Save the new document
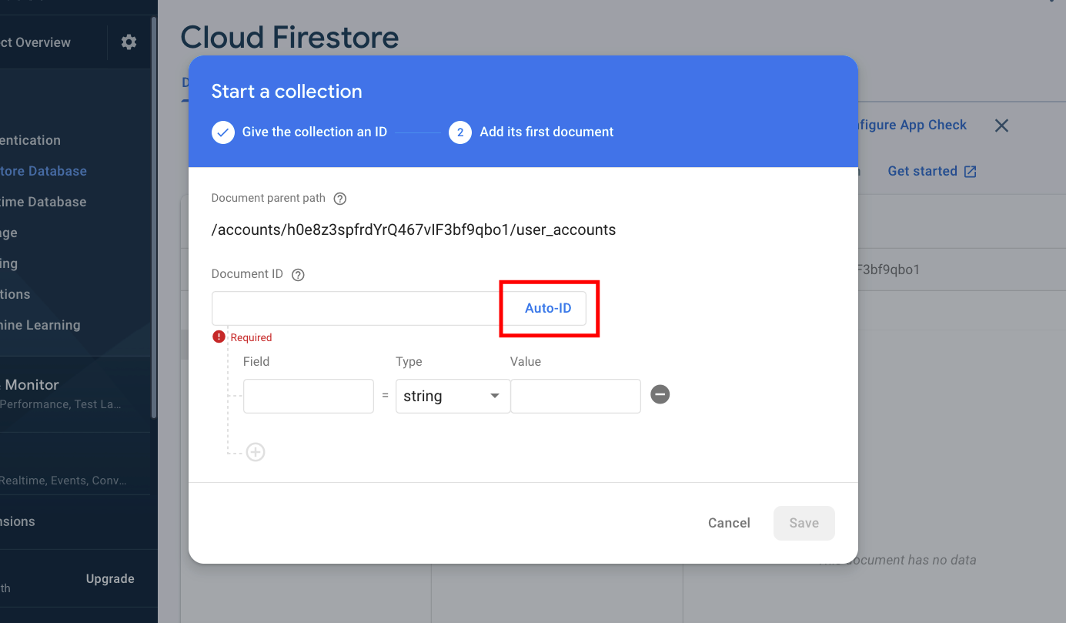 (804, 523)
